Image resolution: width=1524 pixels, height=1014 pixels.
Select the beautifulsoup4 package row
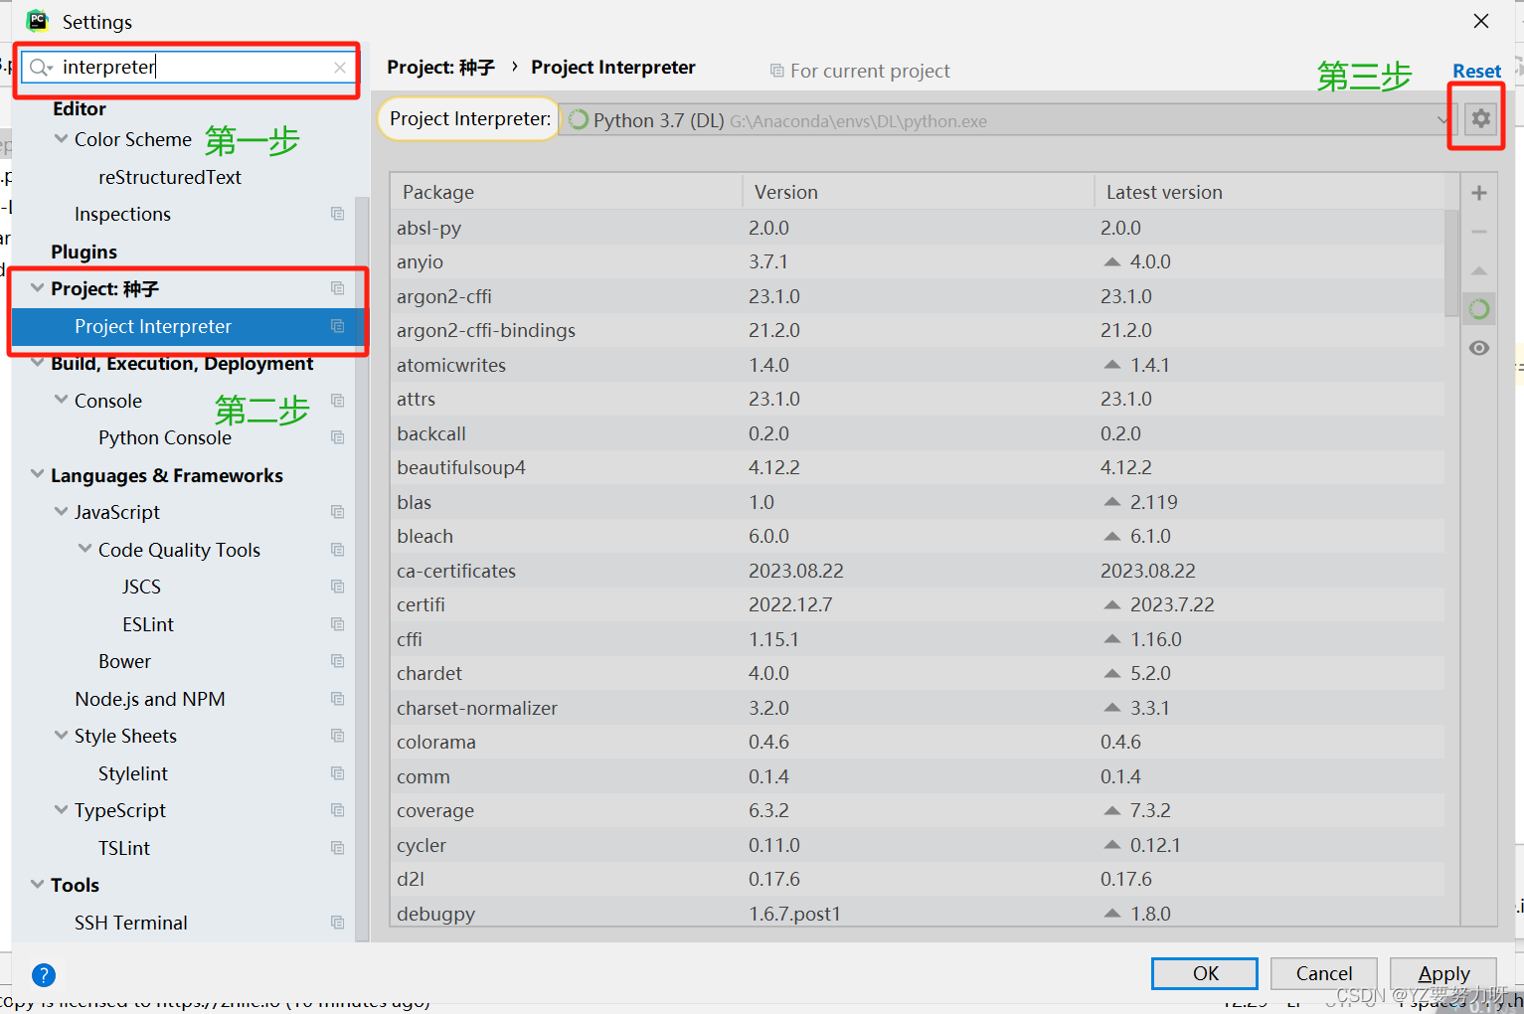coord(918,467)
